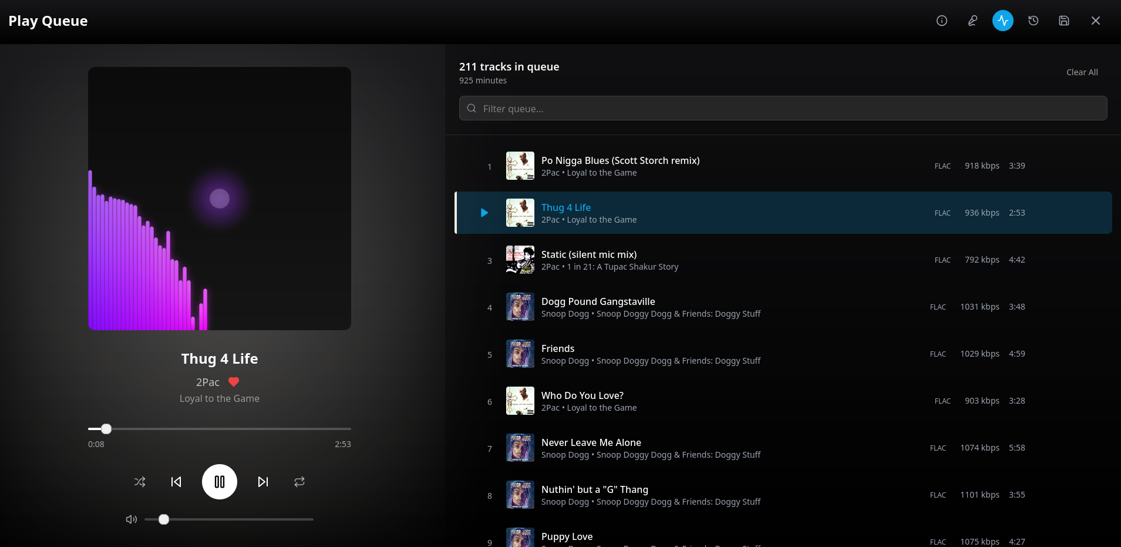1121x547 pixels.
Task: Click the 2Pac artist name under title
Action: [x=208, y=382]
